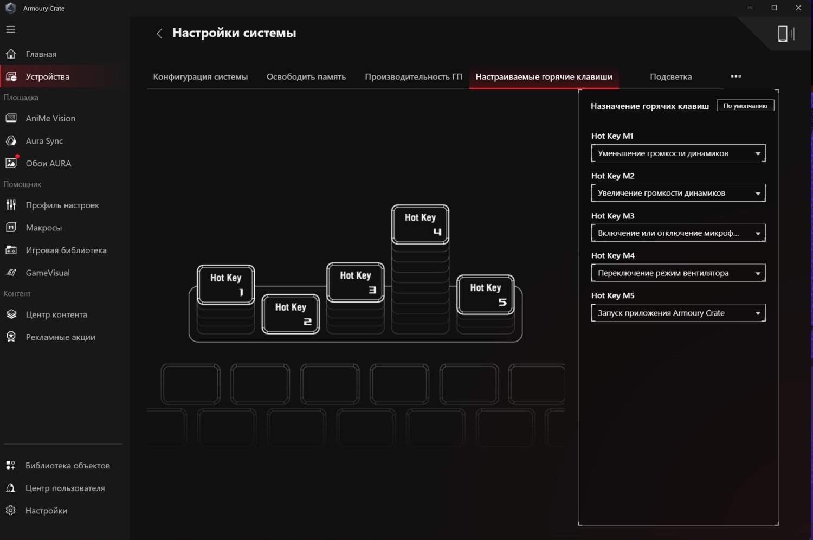Viewport: 813px width, 540px height.
Task: Close the Armoury Crate window
Action: pos(798,8)
